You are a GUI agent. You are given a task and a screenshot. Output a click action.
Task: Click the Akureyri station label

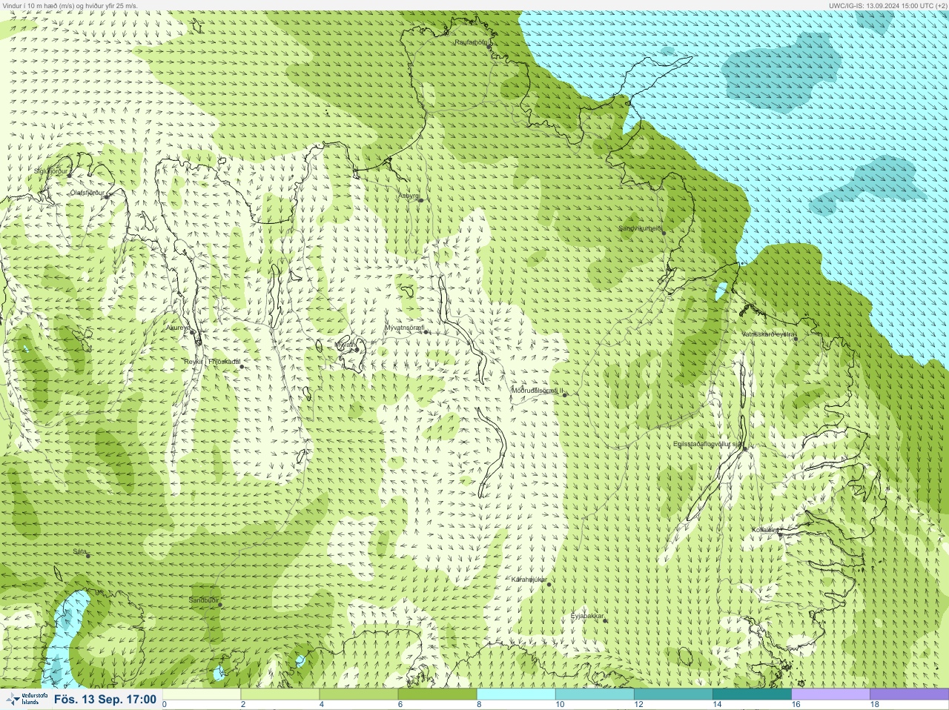178,328
